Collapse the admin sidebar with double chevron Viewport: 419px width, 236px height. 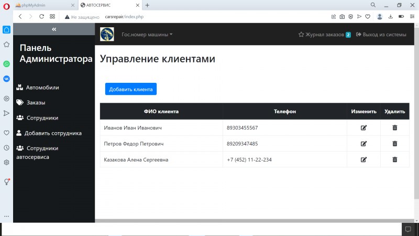pos(54,29)
